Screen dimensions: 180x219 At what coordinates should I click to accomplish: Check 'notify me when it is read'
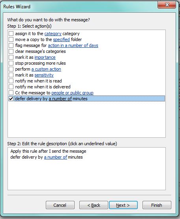[x=11, y=81]
